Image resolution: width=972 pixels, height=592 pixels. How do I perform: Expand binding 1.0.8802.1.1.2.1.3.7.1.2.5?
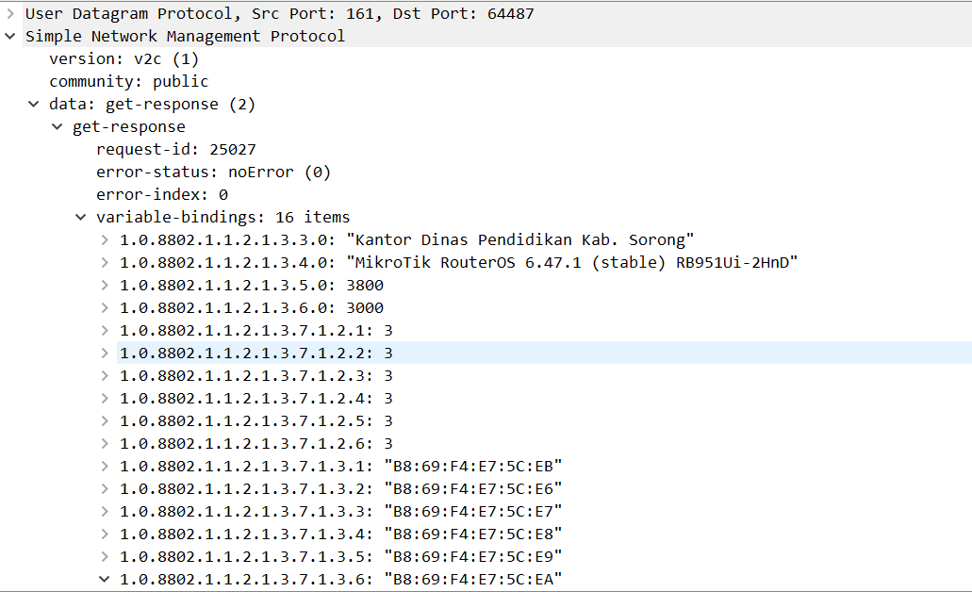pos(104,421)
